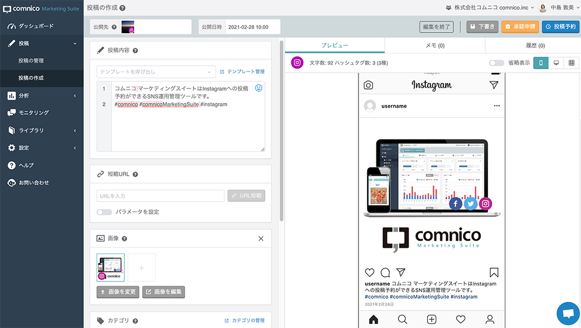Close the 画像 panel with X
Screen dimensions: 581x328
click(261, 238)
